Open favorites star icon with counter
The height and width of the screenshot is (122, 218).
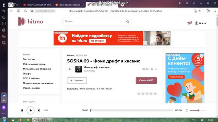pos(189,23)
